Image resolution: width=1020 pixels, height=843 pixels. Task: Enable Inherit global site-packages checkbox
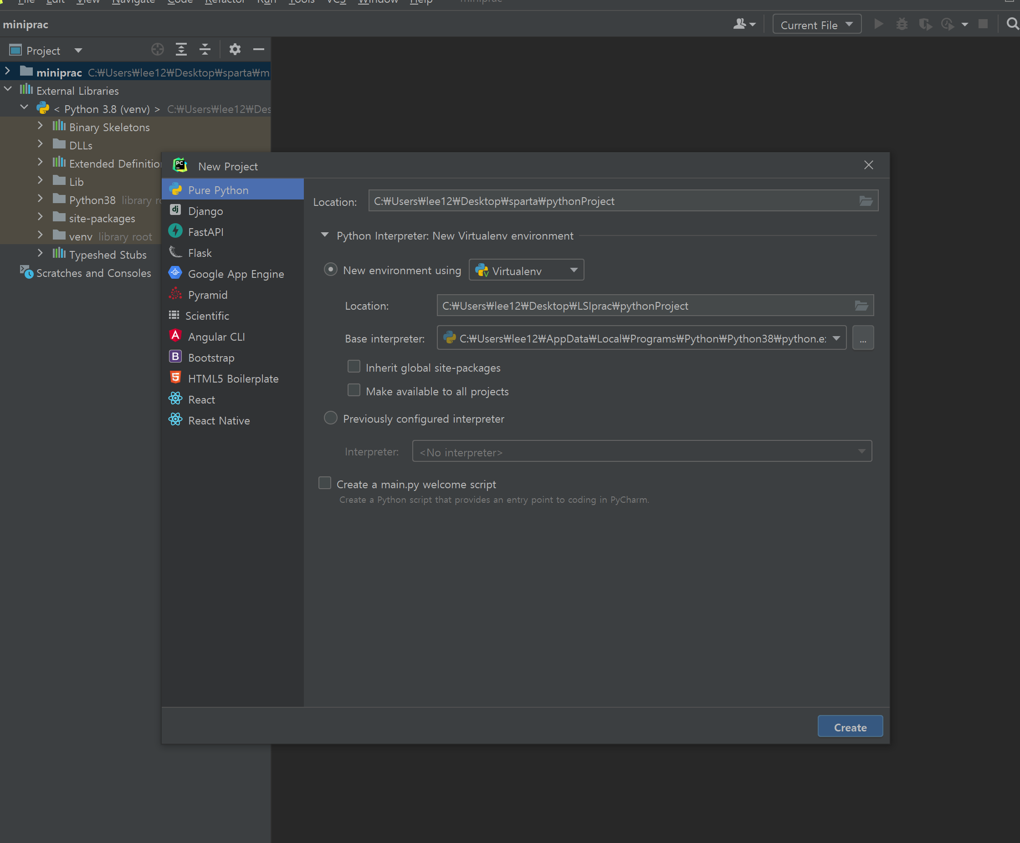pos(354,367)
